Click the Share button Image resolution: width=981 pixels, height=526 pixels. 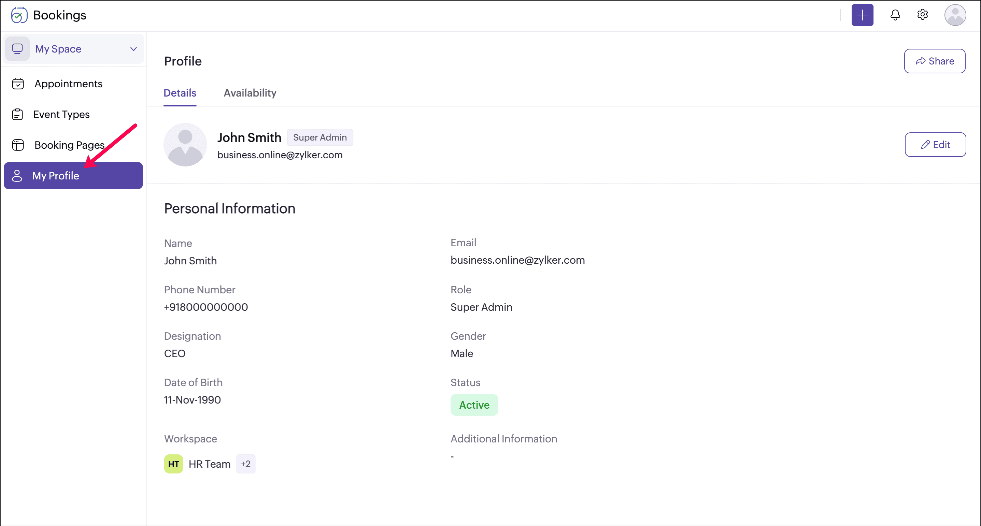coord(935,61)
